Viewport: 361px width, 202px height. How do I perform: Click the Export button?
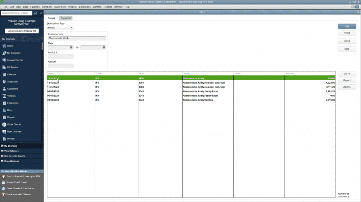347,87
